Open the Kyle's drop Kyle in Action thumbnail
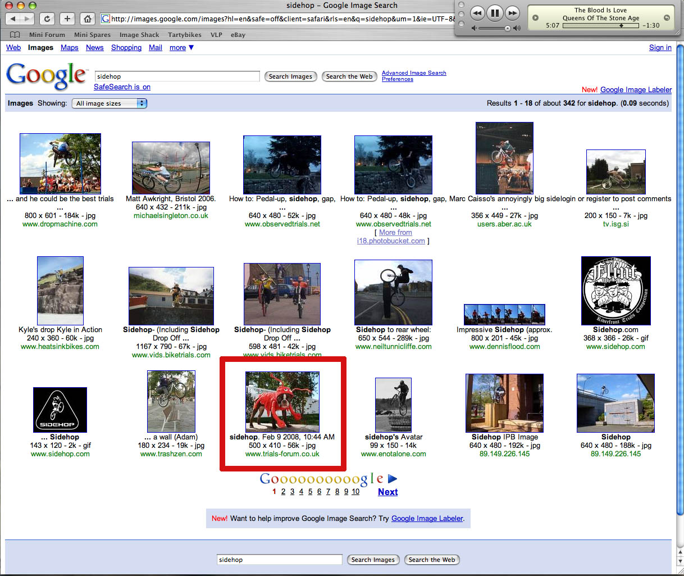 click(60, 291)
